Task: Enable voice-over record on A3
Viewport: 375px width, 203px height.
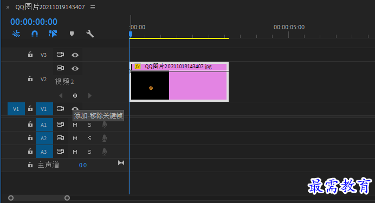Action: [104, 152]
